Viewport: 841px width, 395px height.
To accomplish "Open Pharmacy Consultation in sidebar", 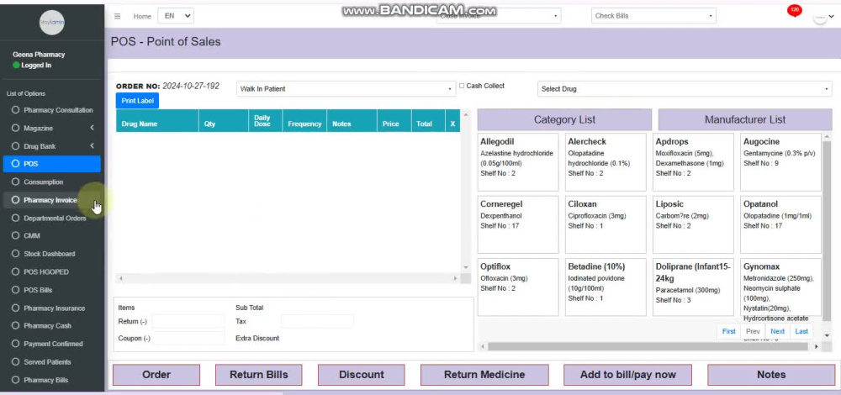I will [x=52, y=110].
